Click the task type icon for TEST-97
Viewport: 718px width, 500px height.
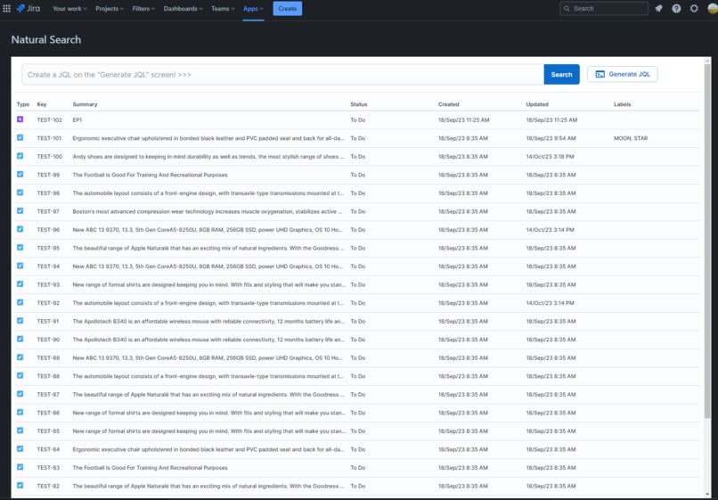[20, 211]
